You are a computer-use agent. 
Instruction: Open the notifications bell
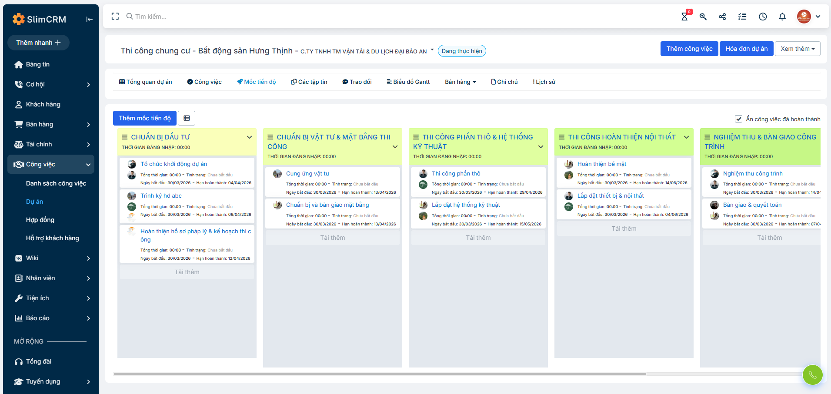pyautogui.click(x=782, y=17)
